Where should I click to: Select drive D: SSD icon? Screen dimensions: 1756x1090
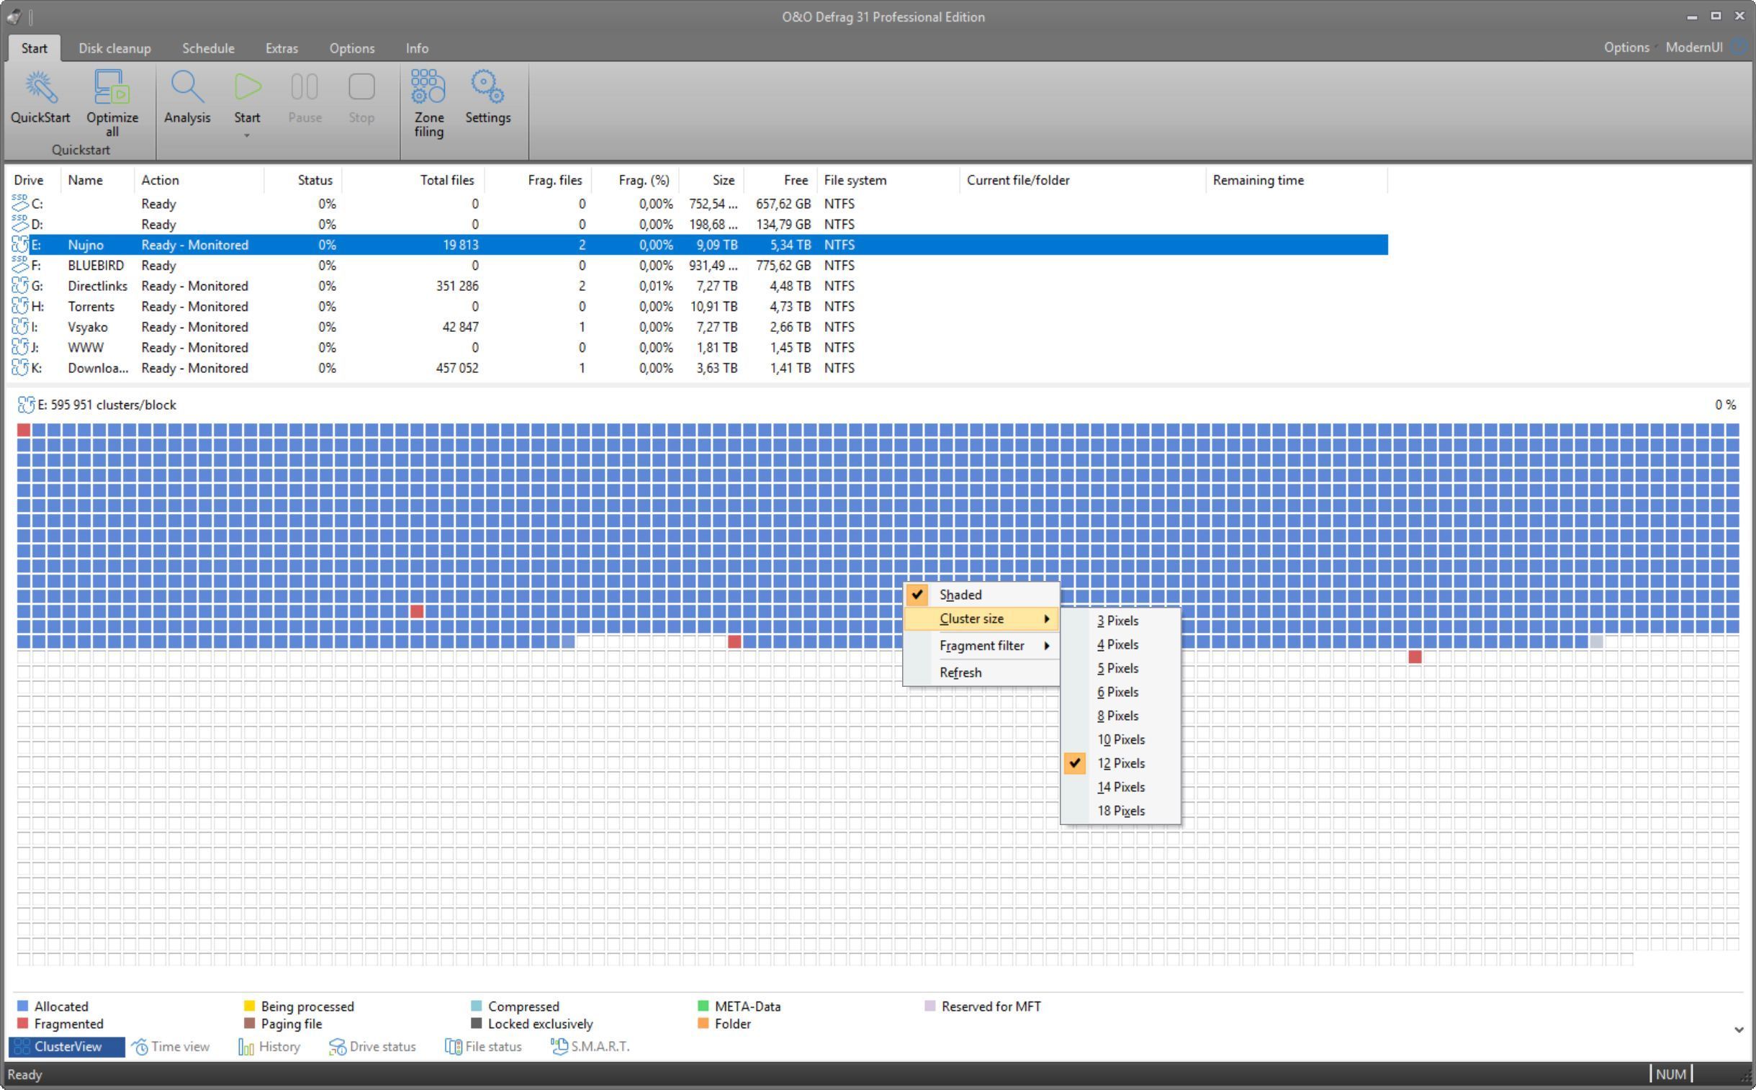click(x=20, y=224)
